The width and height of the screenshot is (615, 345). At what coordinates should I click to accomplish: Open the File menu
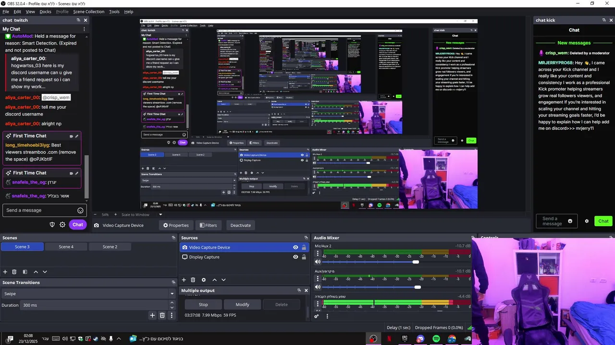tap(6, 11)
